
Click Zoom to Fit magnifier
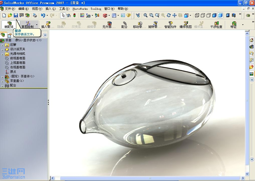tap(145, 15)
